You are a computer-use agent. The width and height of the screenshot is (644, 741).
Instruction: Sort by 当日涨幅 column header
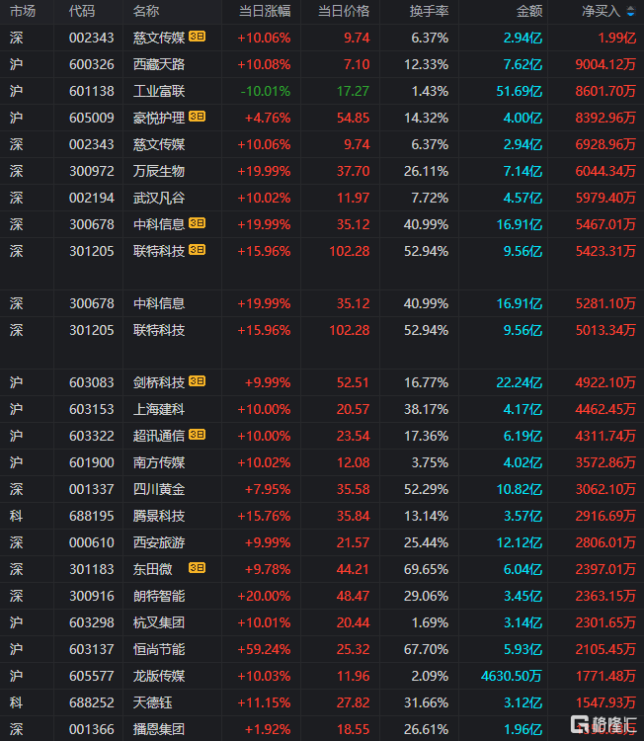click(x=265, y=11)
